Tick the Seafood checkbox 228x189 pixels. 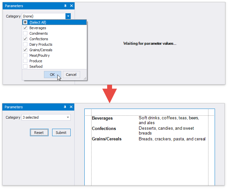[x=25, y=66]
